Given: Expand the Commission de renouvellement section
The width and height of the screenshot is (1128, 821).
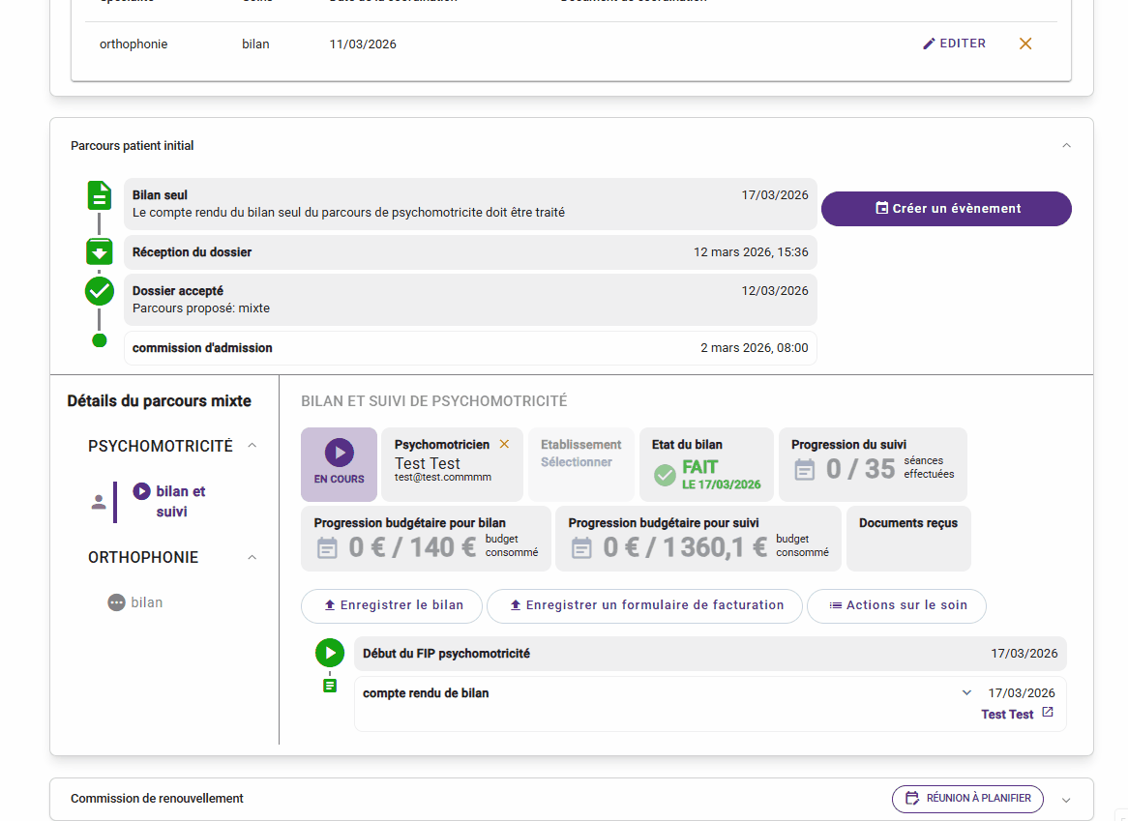Looking at the screenshot, I should (1066, 800).
